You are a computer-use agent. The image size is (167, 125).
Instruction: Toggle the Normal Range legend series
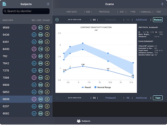click(103, 87)
